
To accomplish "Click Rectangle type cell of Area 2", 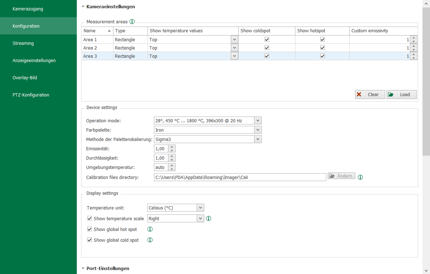I will click(x=130, y=48).
